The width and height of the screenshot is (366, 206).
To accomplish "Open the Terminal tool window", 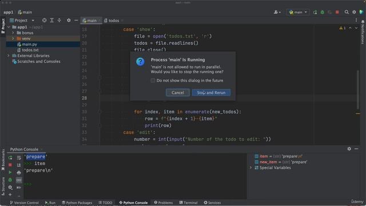I will [x=188, y=203].
